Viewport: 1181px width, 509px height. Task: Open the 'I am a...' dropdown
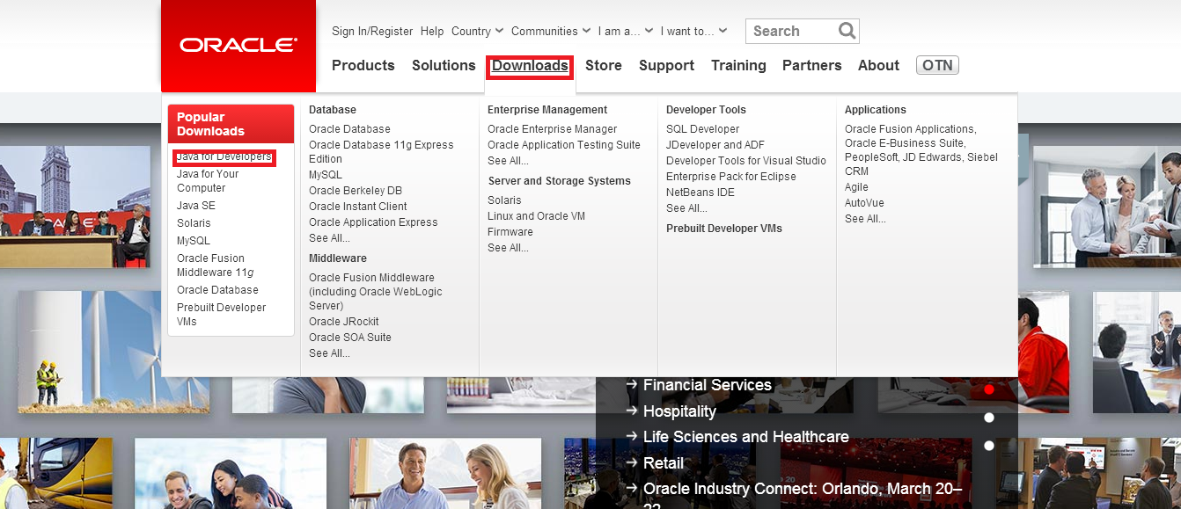click(x=626, y=31)
